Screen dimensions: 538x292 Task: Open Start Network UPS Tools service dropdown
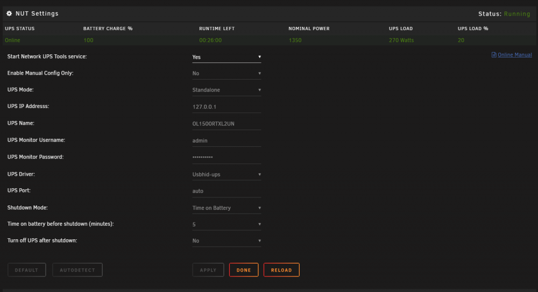226,57
